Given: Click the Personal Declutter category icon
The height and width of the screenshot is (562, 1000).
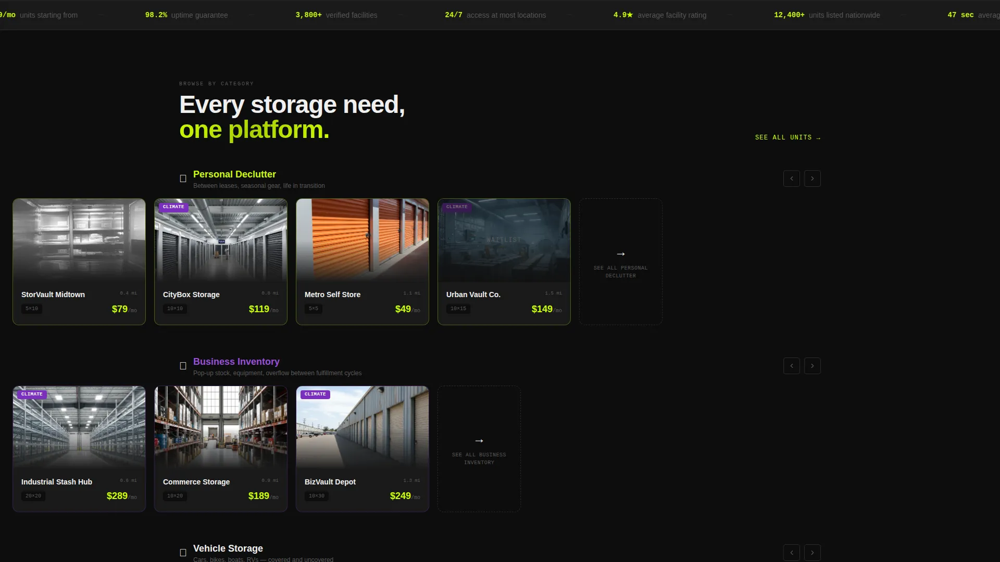Looking at the screenshot, I should (x=183, y=179).
